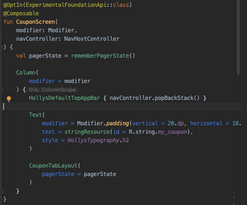Click the "val" keyword
The image size is (247, 205).
21,56
